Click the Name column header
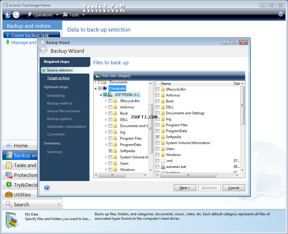 [197, 83]
